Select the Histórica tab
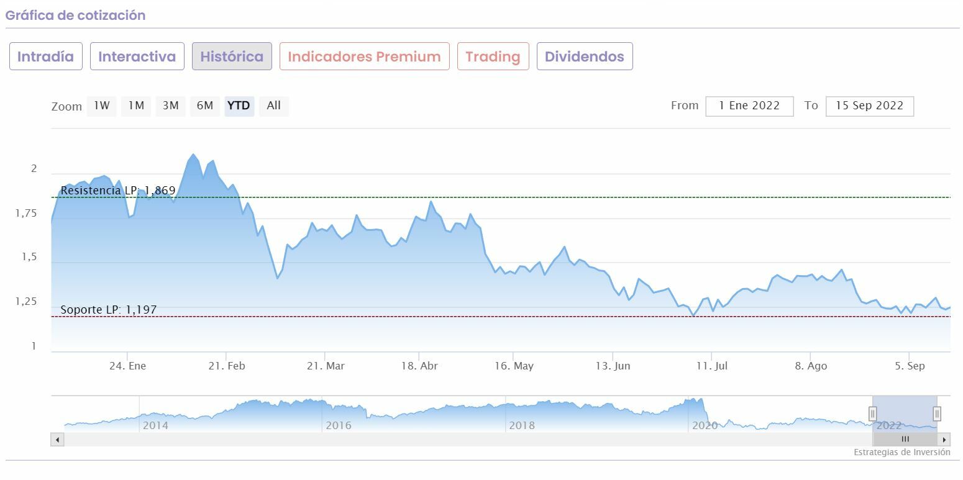 [x=232, y=57]
